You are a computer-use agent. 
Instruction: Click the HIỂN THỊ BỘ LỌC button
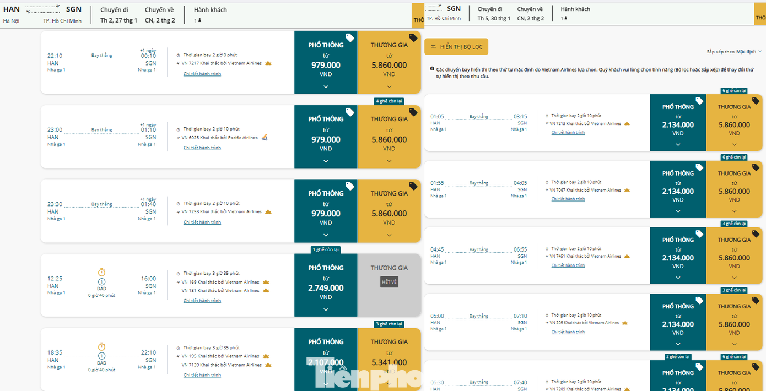click(456, 47)
